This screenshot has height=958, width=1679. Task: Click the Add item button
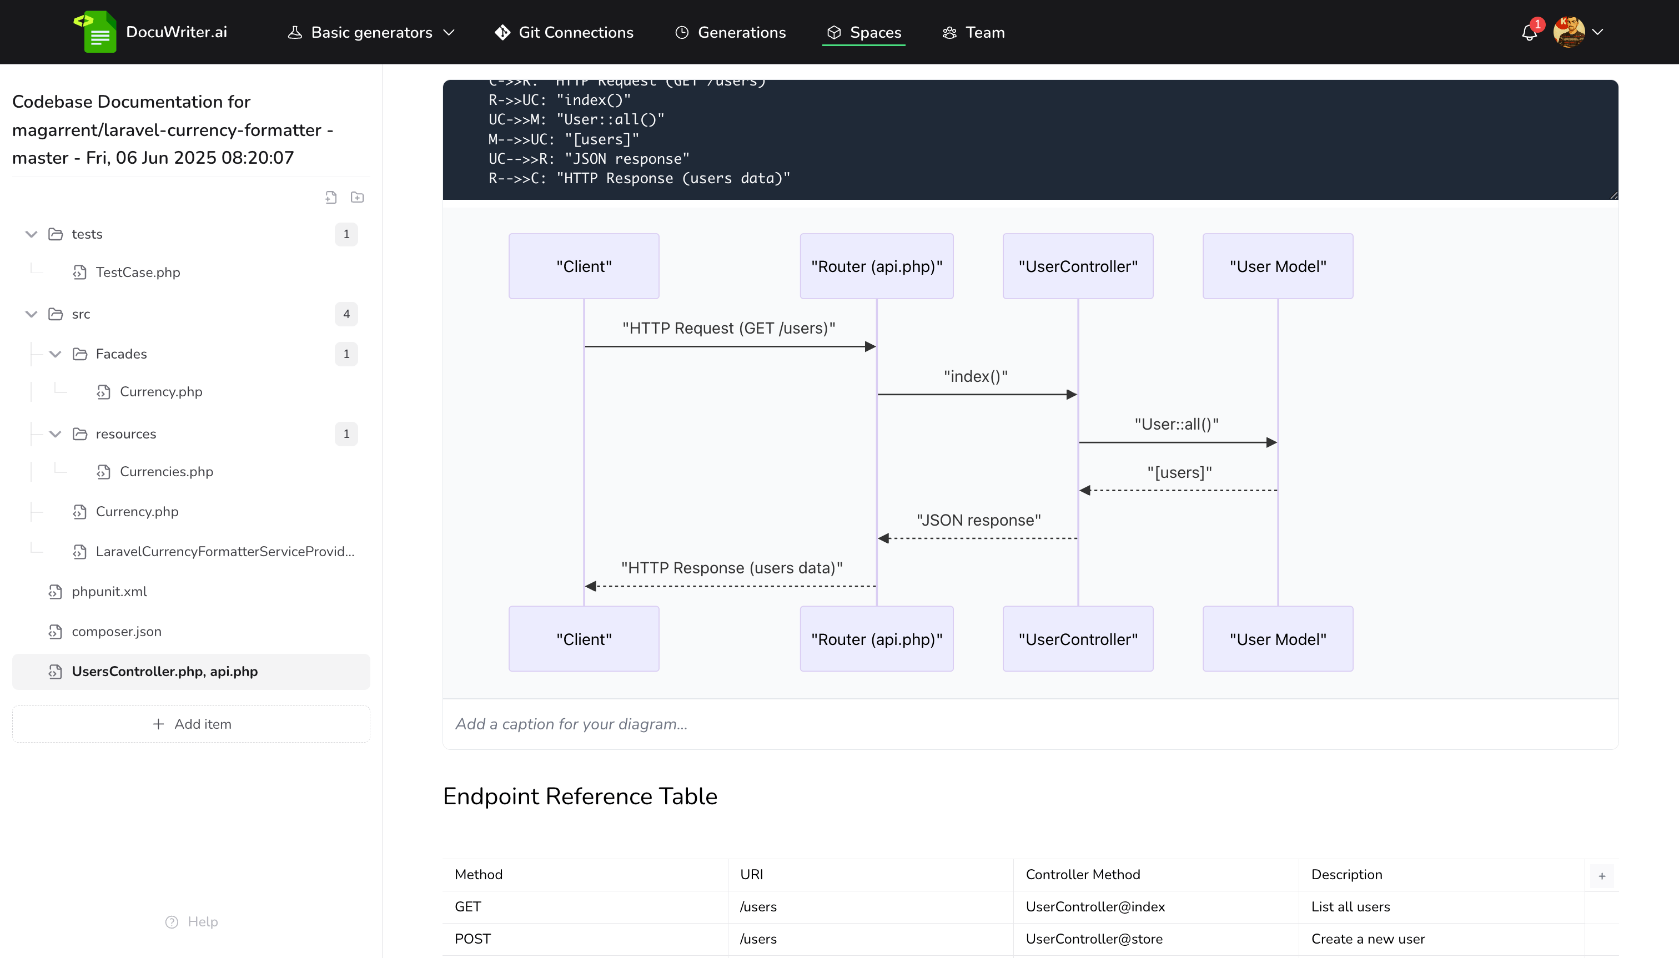click(191, 724)
